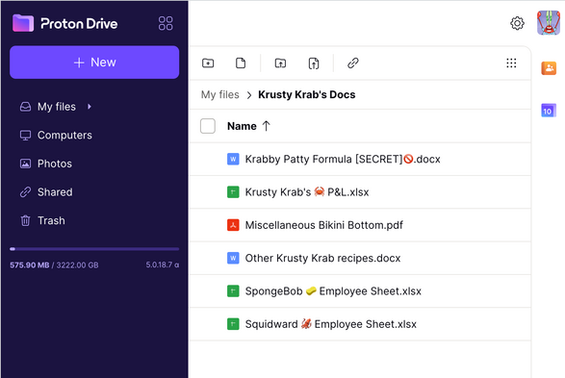Image resolution: width=565 pixels, height=378 pixels.
Task: Click the storage usage progress bar
Action: tap(94, 249)
